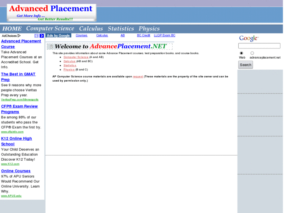284x213 pixels.
Task: Click the Google logo
Action: 249,38
